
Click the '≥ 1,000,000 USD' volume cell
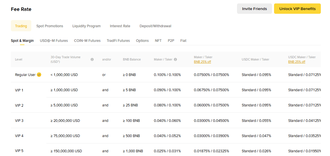click(64, 90)
